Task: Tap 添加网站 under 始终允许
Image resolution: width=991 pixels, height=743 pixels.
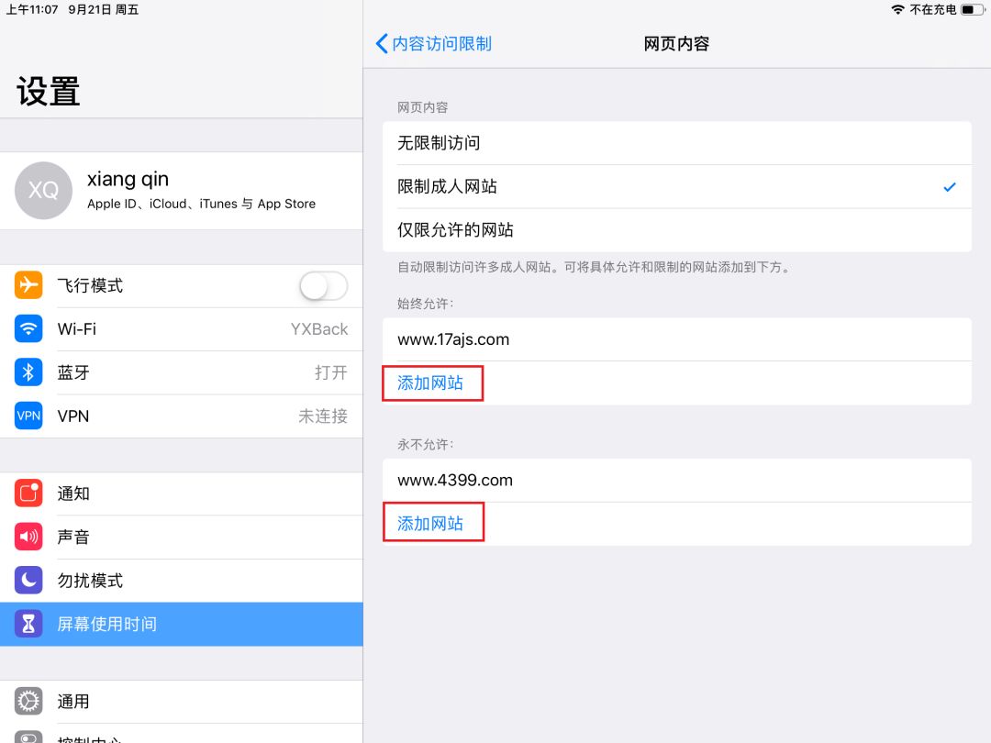Action: pos(432,383)
